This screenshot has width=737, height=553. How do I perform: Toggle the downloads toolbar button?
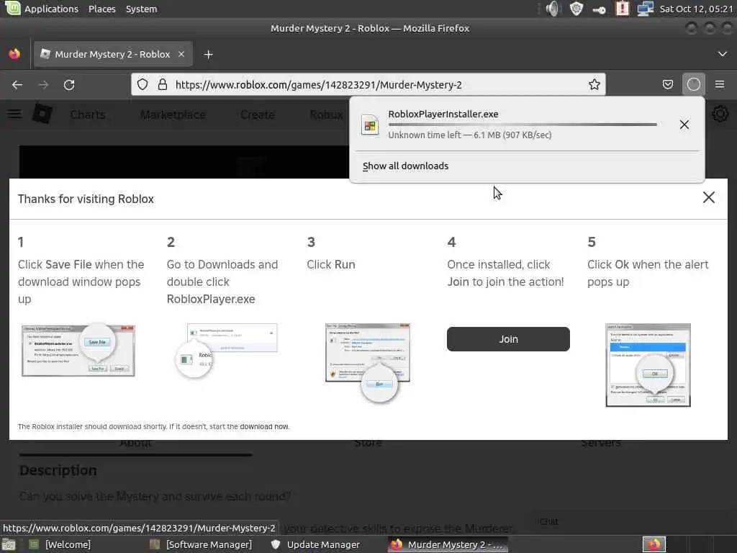(x=694, y=85)
